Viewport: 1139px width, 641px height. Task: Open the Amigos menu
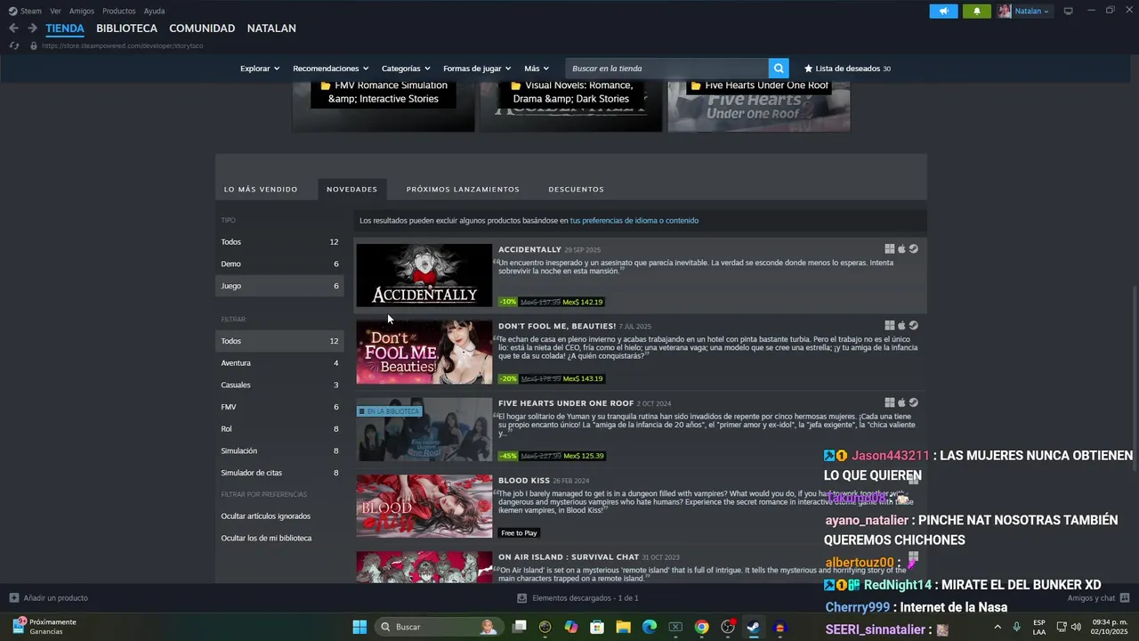click(82, 11)
